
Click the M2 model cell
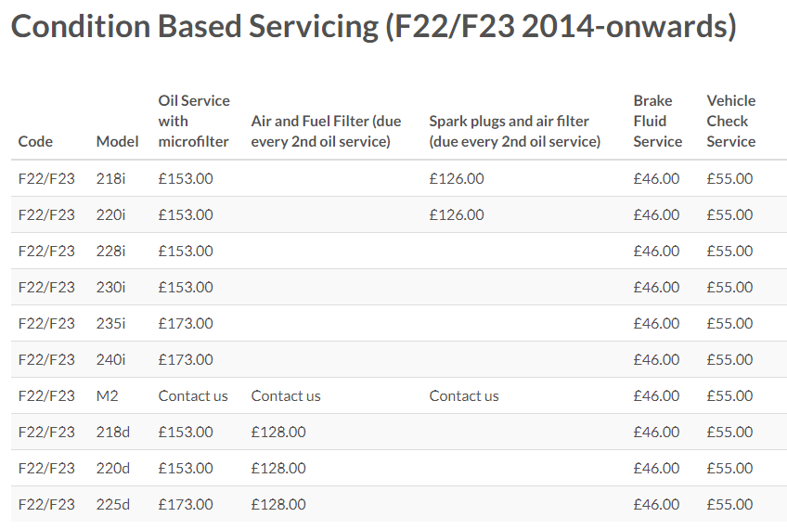click(x=107, y=396)
